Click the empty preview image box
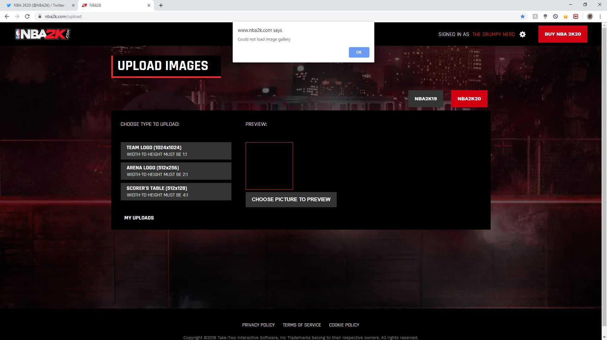The width and height of the screenshot is (607, 340). pos(269,166)
